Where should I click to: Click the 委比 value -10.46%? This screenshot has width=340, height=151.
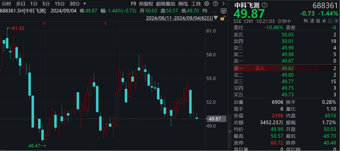[274, 28]
